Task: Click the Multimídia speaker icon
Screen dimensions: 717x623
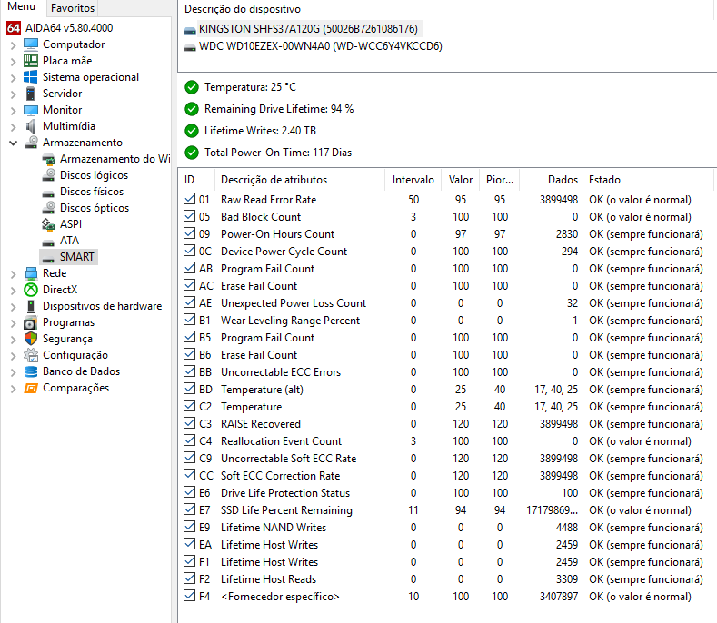Action: (31, 126)
